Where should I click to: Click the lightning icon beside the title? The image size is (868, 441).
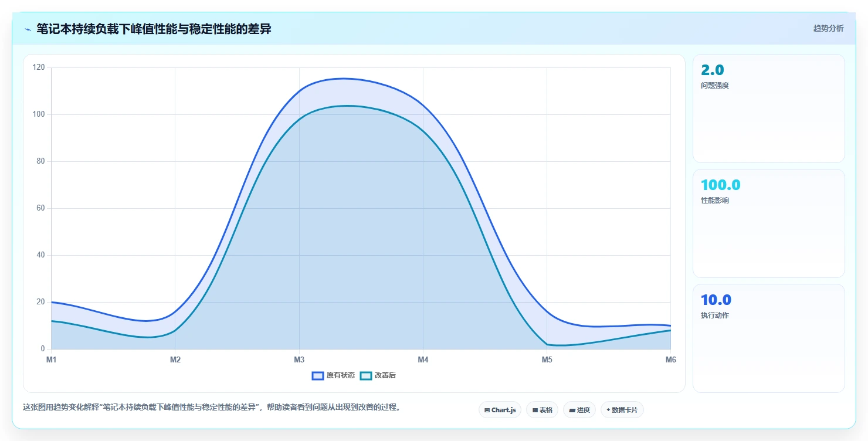(x=28, y=29)
